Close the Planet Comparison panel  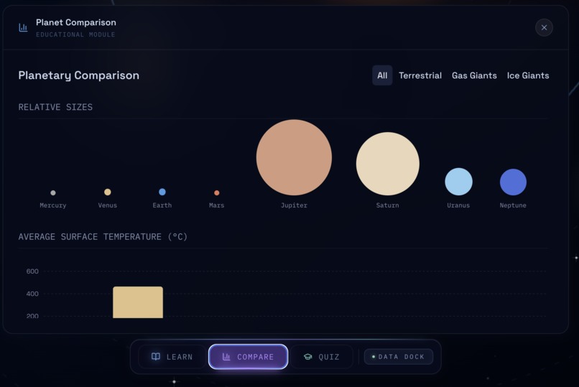point(544,27)
